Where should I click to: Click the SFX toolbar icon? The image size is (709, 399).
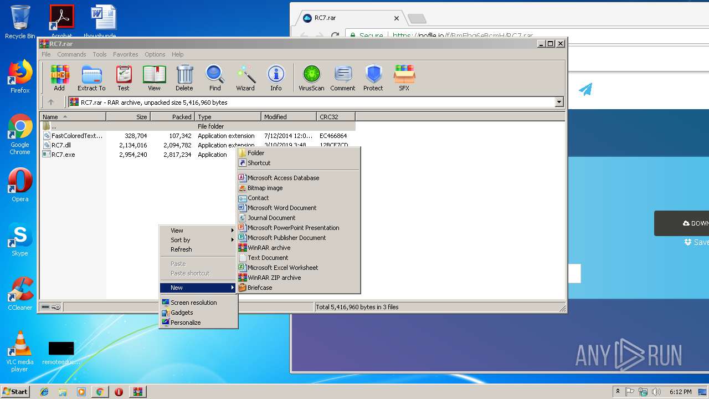click(404, 78)
